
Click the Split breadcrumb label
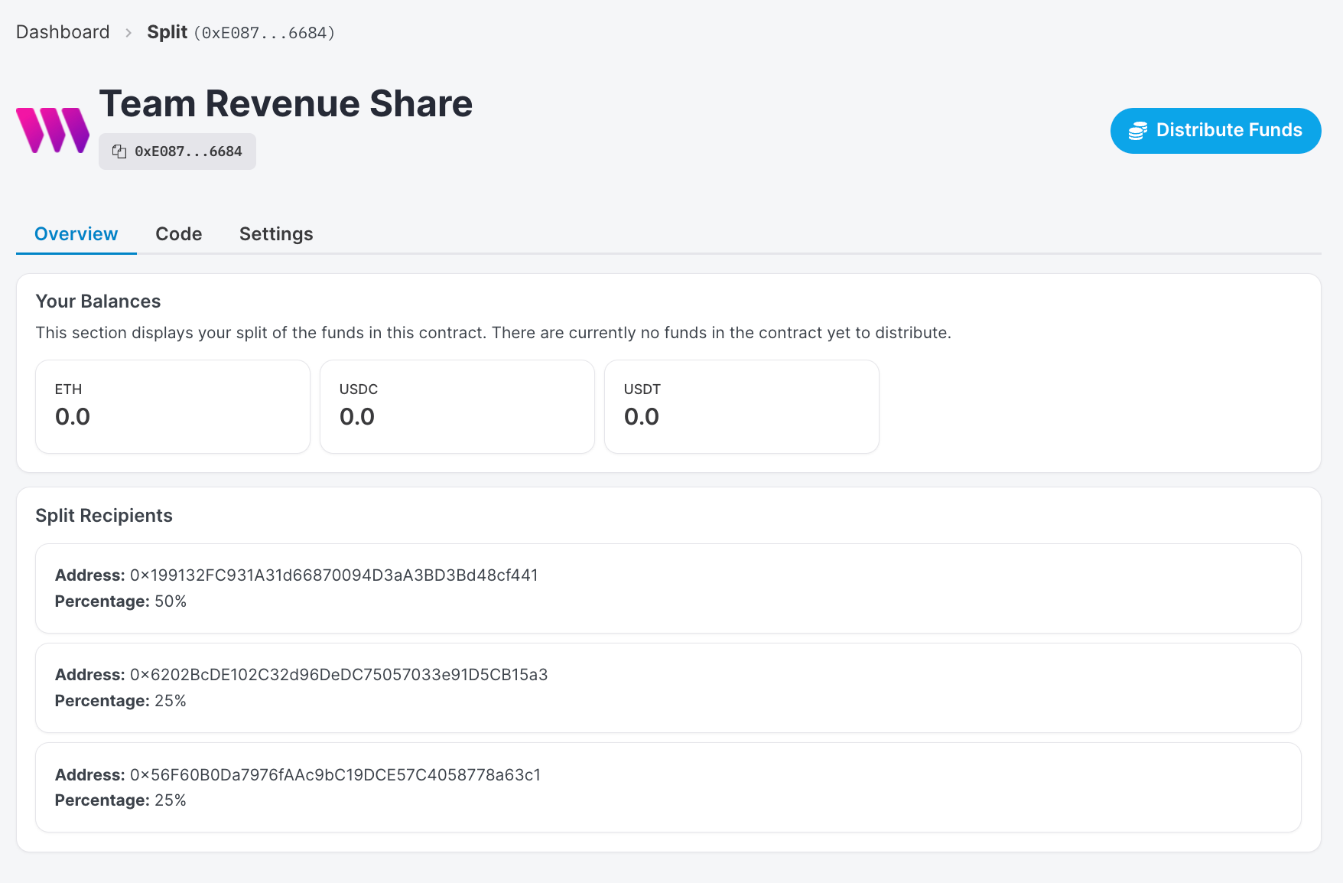167,32
